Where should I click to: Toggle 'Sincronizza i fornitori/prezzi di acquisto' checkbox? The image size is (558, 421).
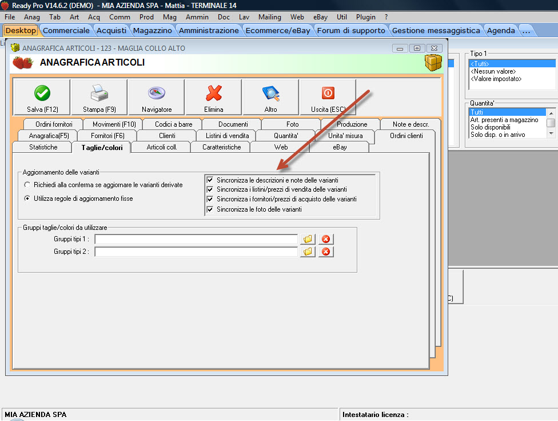(x=210, y=199)
